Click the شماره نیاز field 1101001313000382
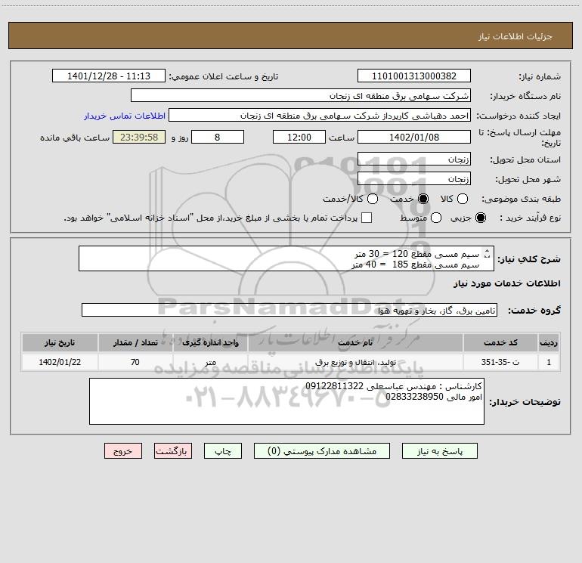Image resolution: width=582 pixels, height=563 pixels. [414, 76]
